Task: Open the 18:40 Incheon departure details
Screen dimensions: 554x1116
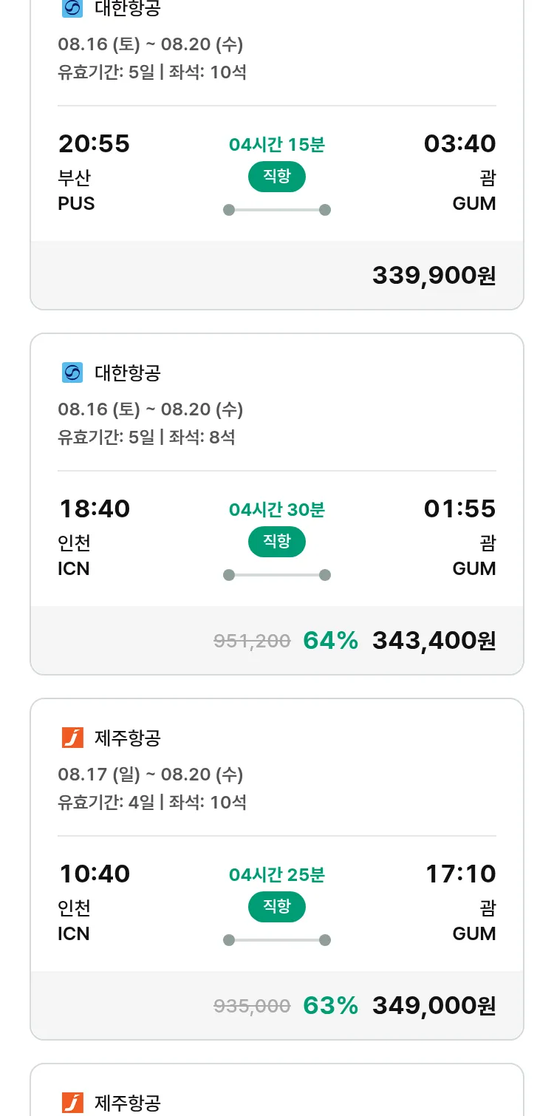Action: tap(95, 508)
